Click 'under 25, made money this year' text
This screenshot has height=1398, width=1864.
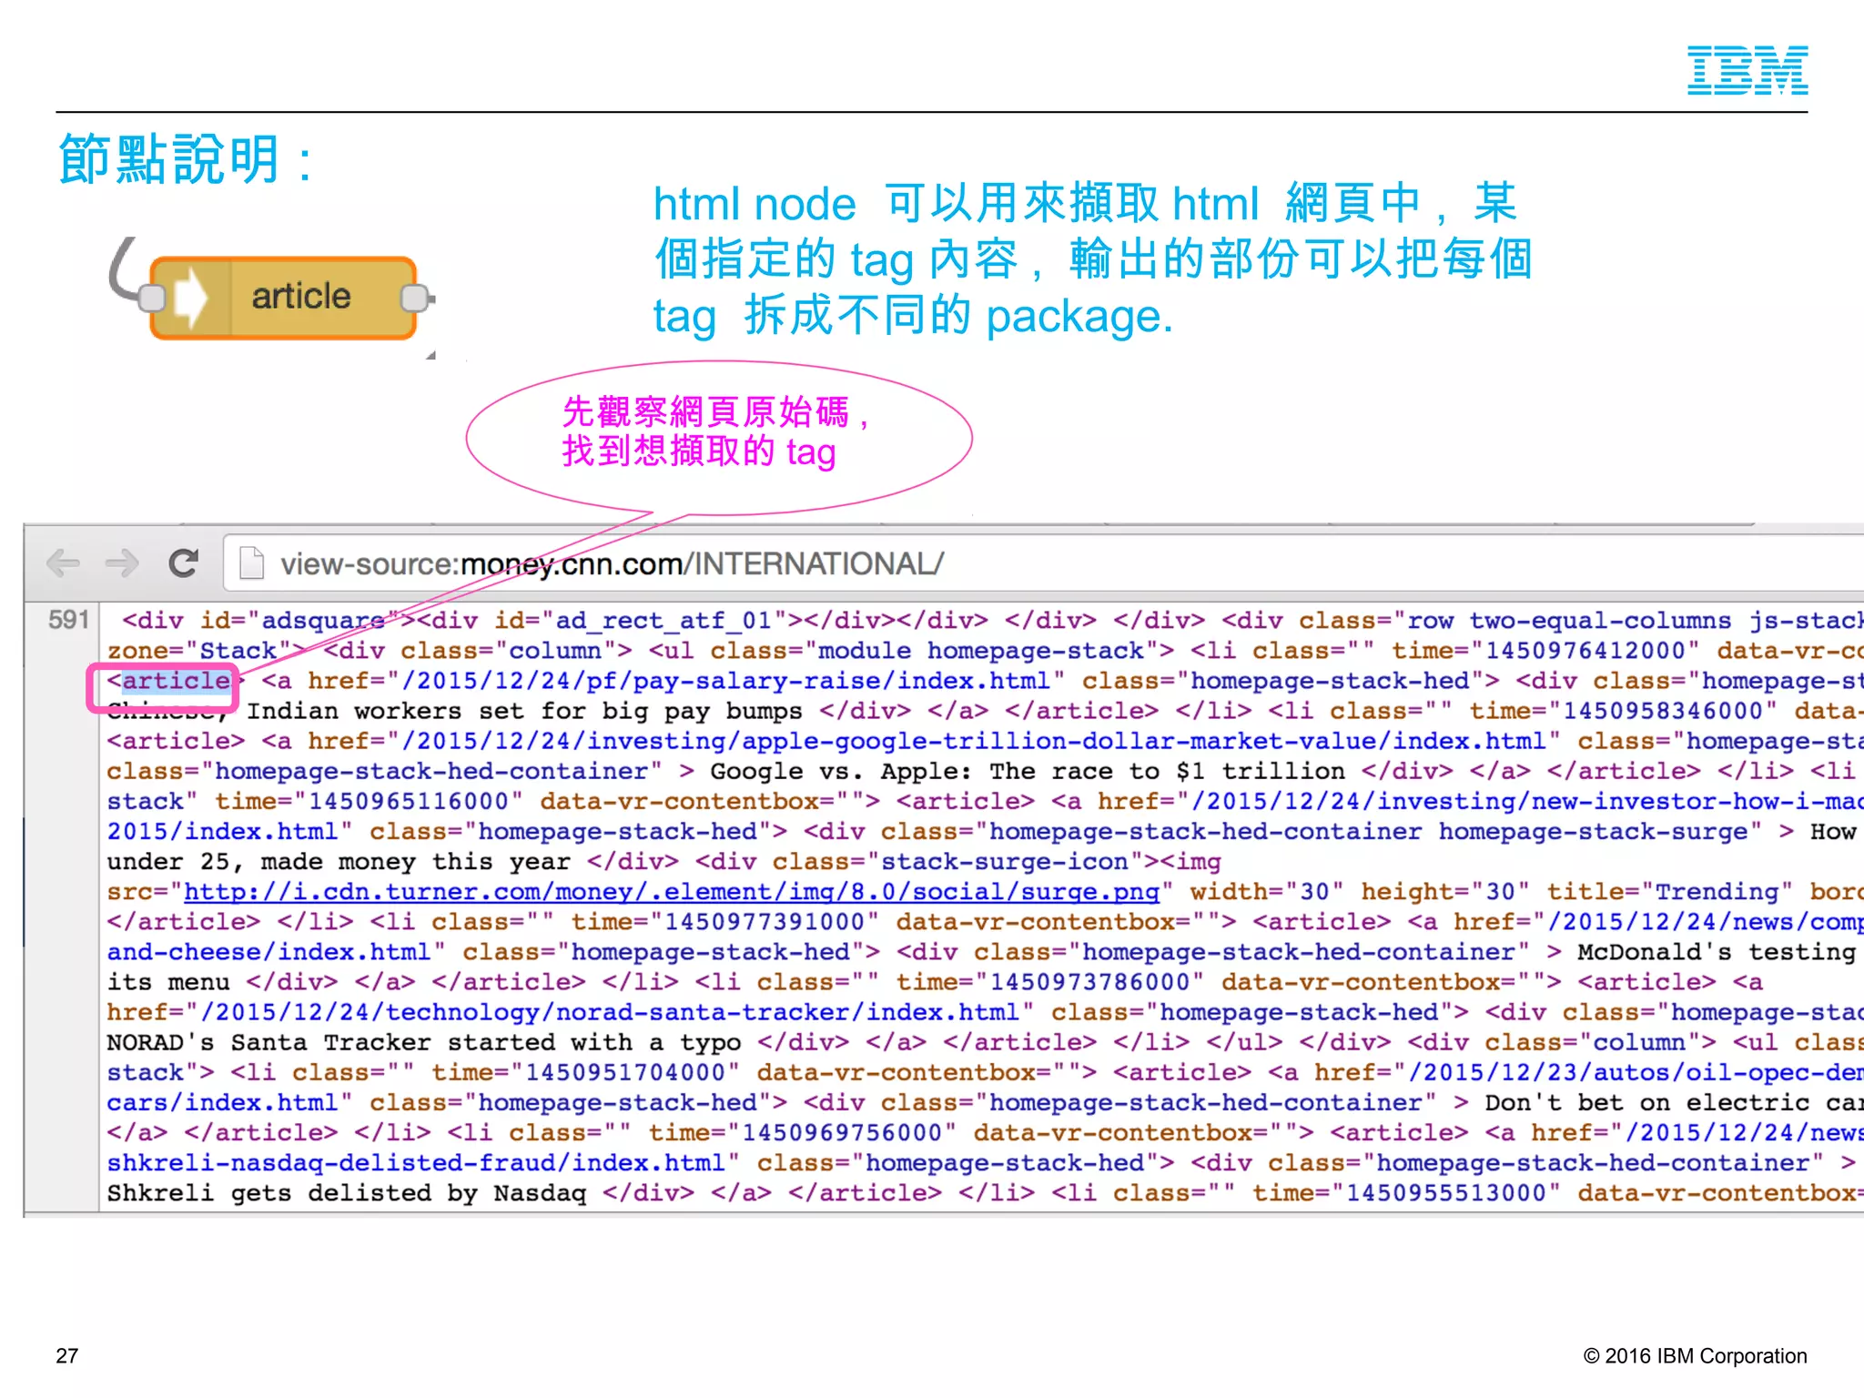tap(339, 862)
